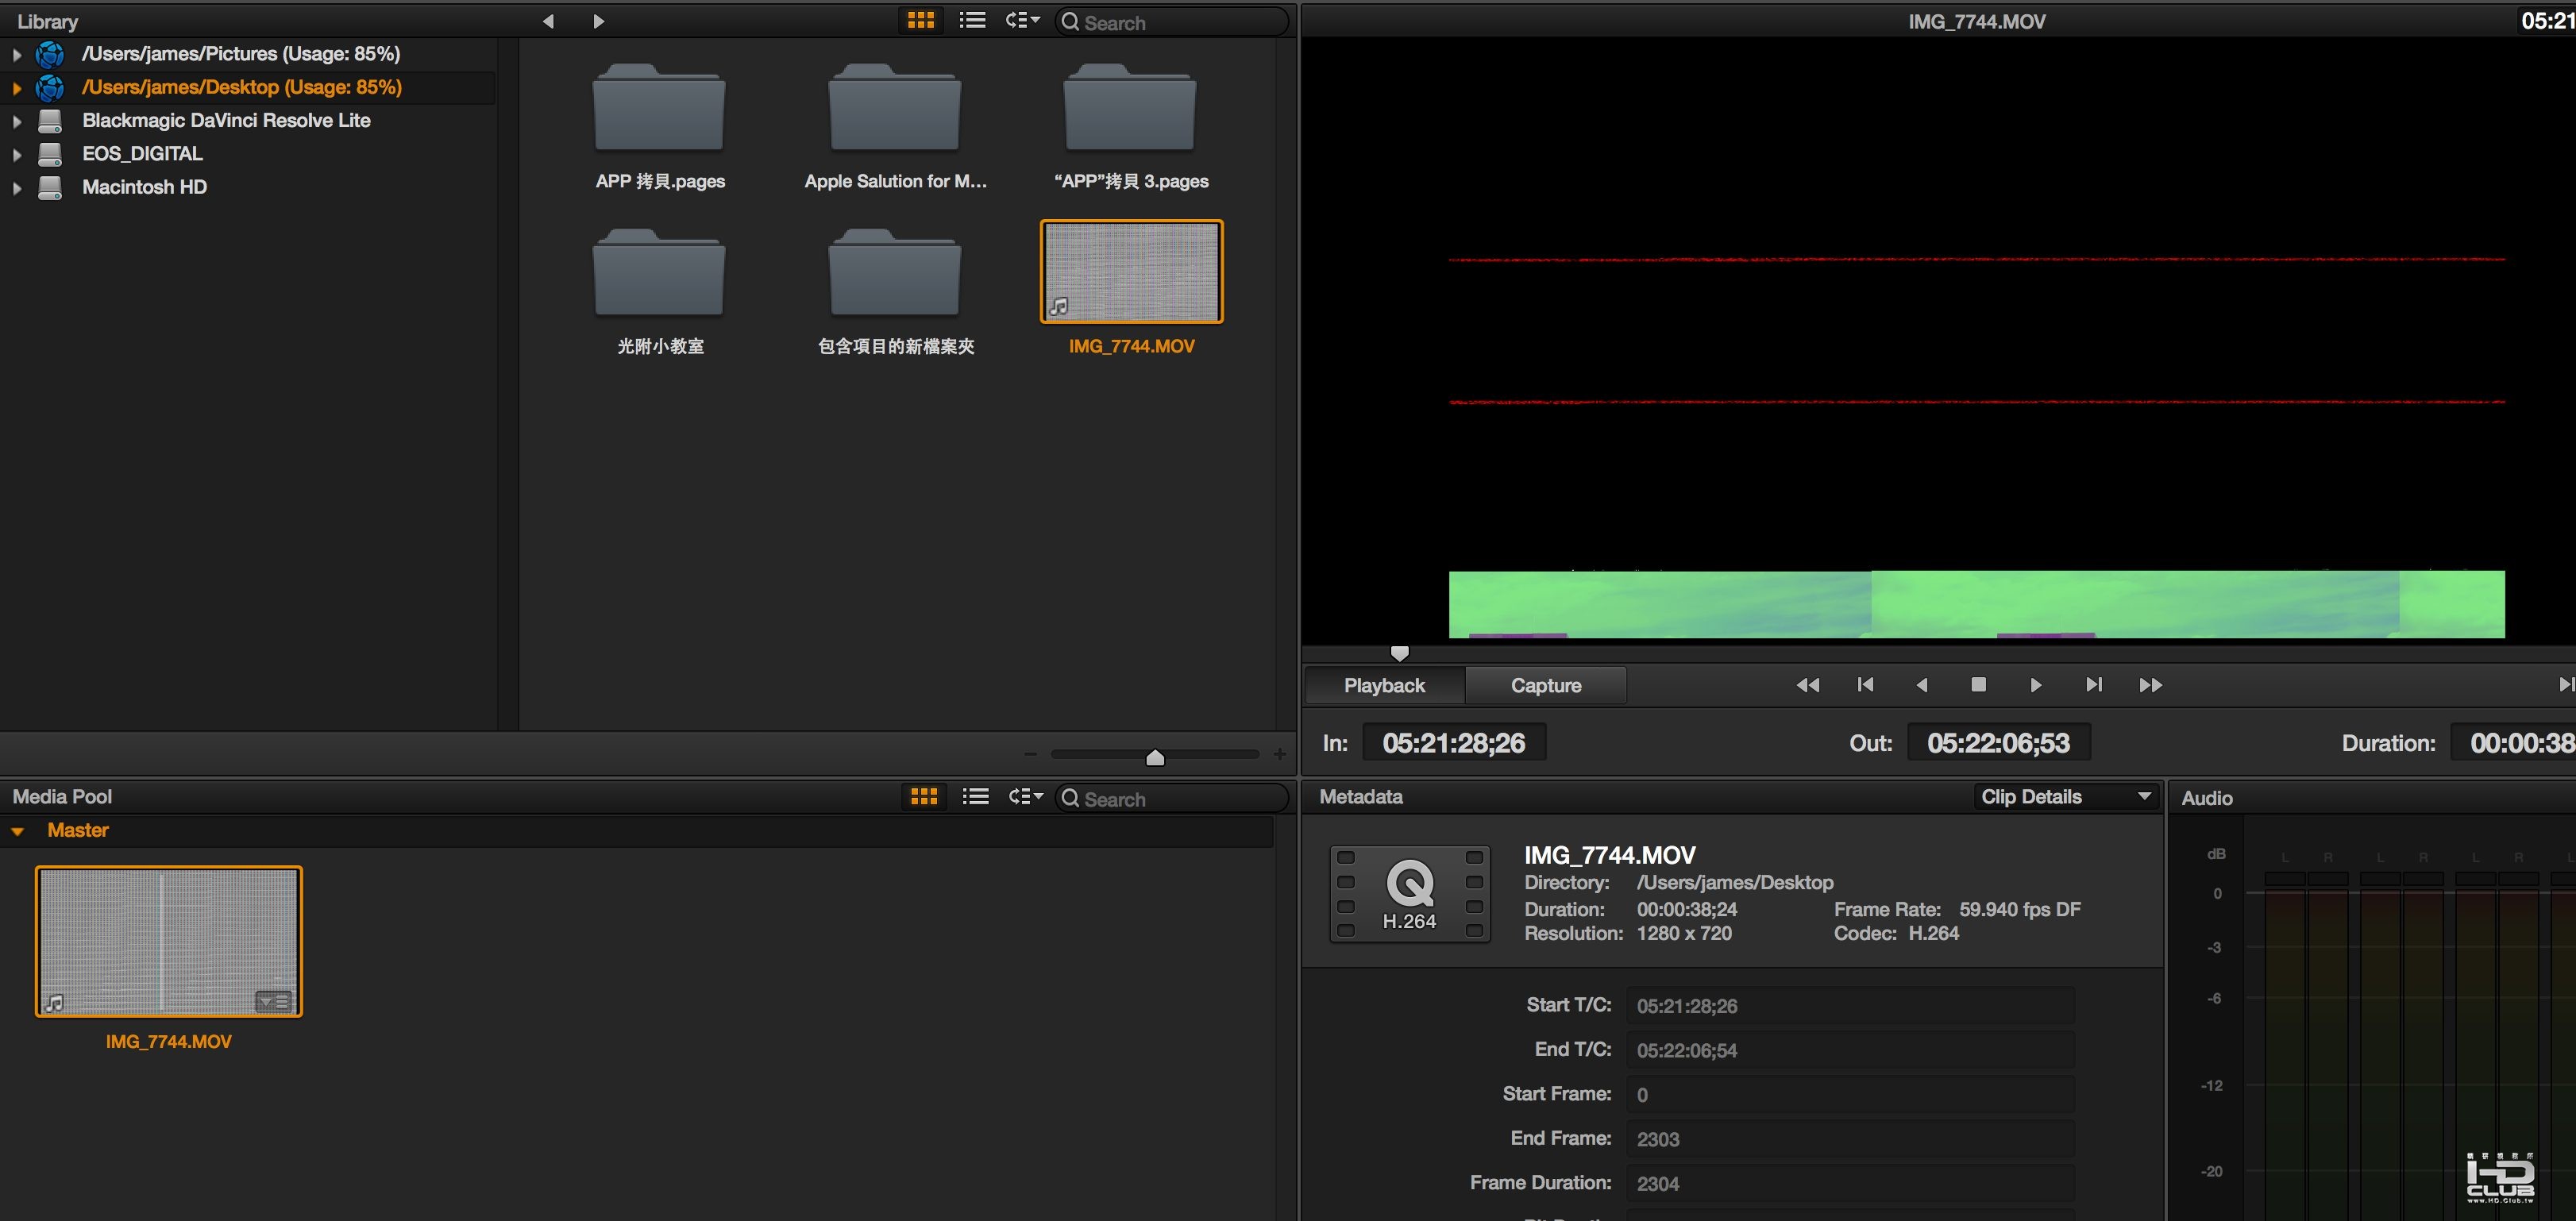Switch Media Pool to list view
Viewport: 2576px width, 1221px height.
point(975,797)
